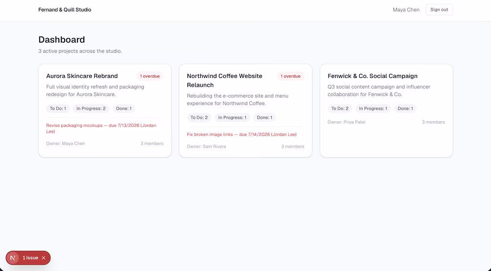Image resolution: width=491 pixels, height=271 pixels.
Task: Click the 1 overdue badge on Aurora Skincare
Action: pos(150,76)
